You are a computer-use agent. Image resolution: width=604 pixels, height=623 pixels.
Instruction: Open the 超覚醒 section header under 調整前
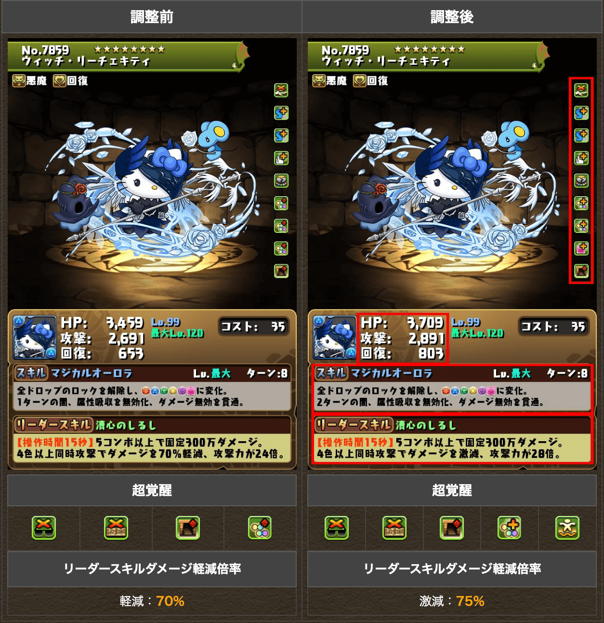[x=152, y=490]
